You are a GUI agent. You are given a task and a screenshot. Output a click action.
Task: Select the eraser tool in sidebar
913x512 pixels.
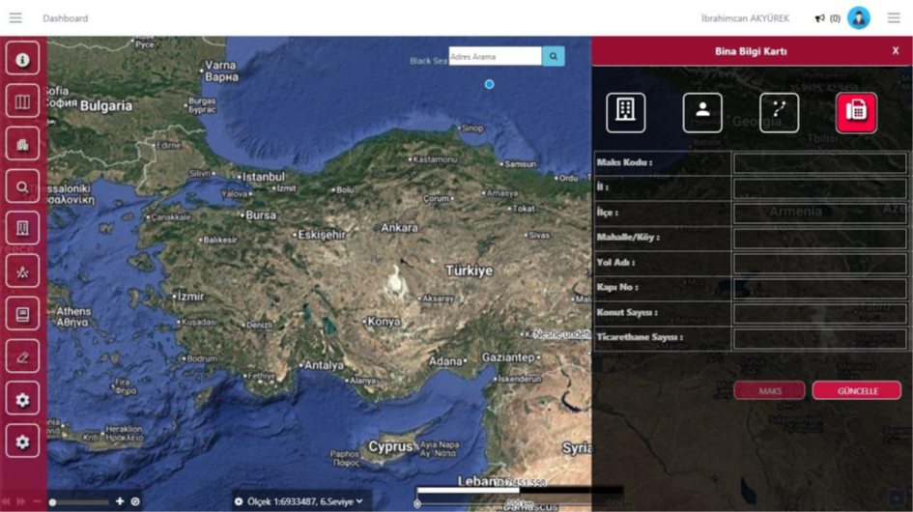(x=22, y=356)
